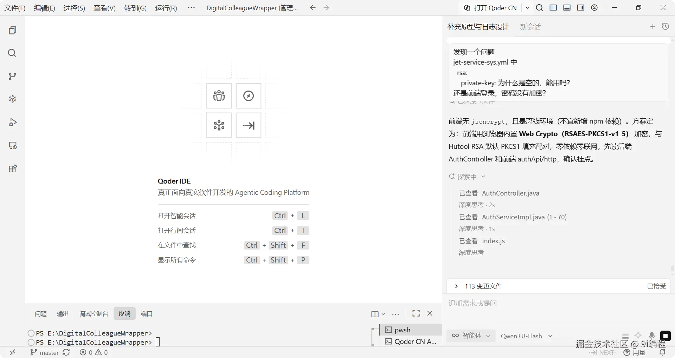Viewport: 675px width, 358px height.
Task: Open Run and Debug in activity bar
Action: (x=12, y=122)
